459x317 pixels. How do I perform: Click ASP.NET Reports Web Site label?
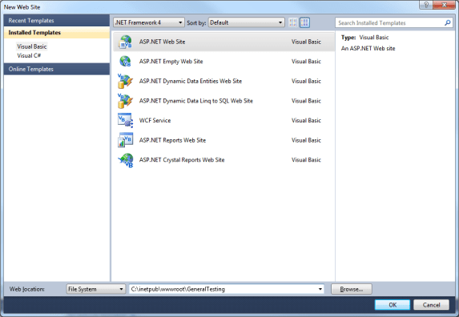point(172,140)
